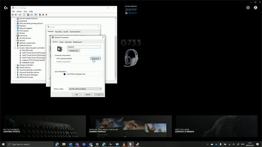Open Action menu in Device Manager
Viewport: 262px width, 147px height.
(x=19, y=11)
